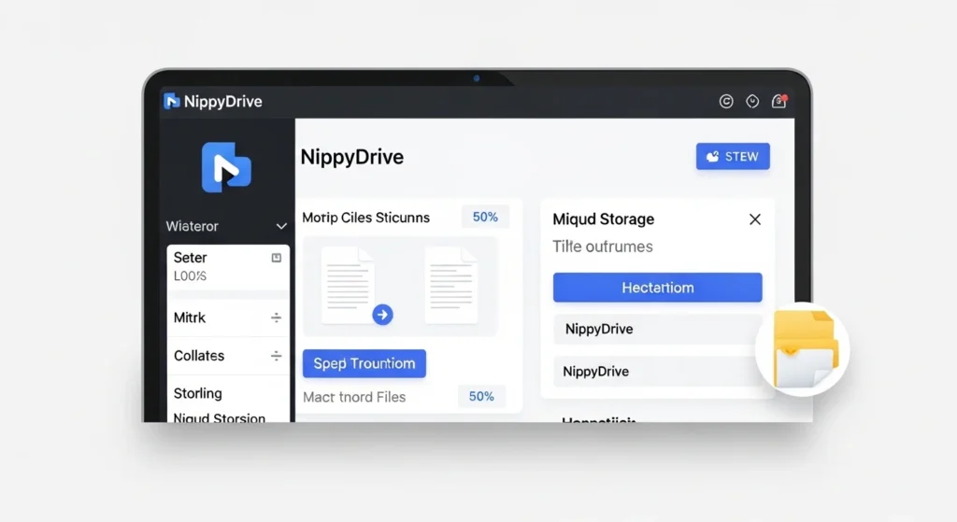This screenshot has width=957, height=522.
Task: Select the second NippyDrive list entry
Action: [657, 372]
